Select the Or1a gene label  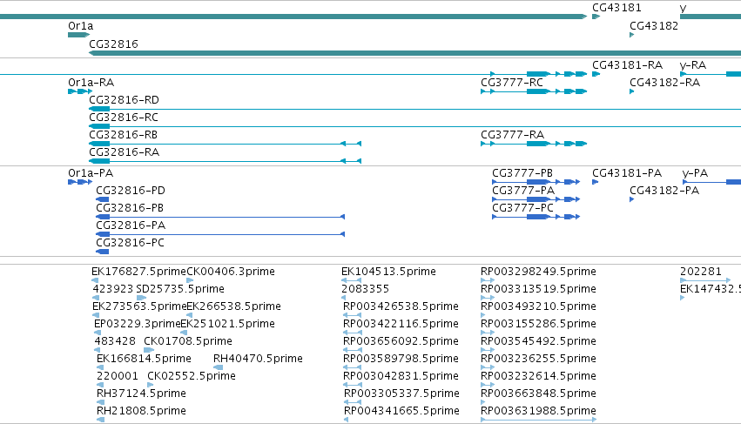tap(80, 26)
